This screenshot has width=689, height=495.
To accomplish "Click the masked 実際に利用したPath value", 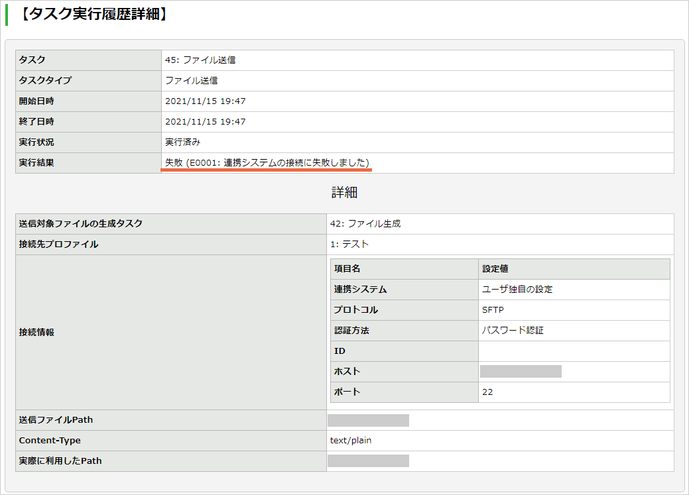I will coord(368,461).
